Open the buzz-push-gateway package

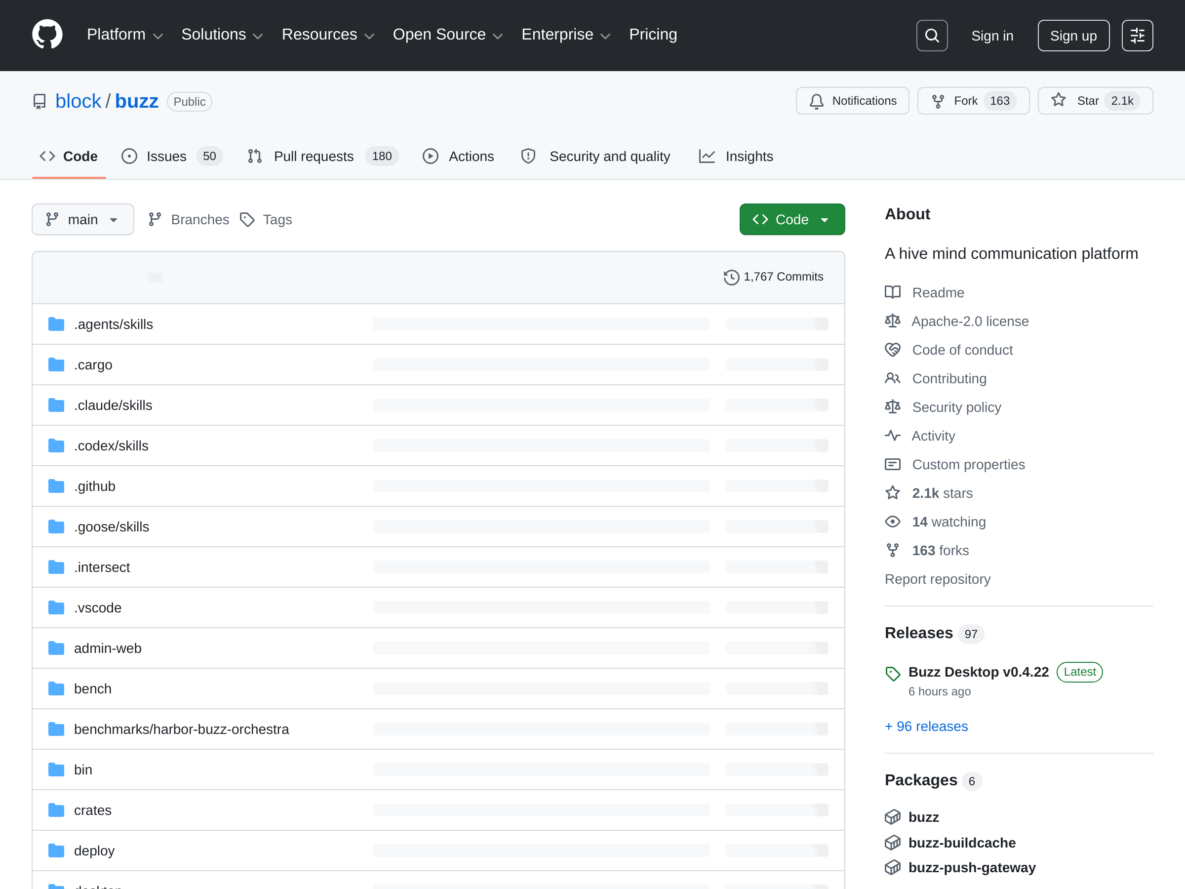click(x=972, y=868)
